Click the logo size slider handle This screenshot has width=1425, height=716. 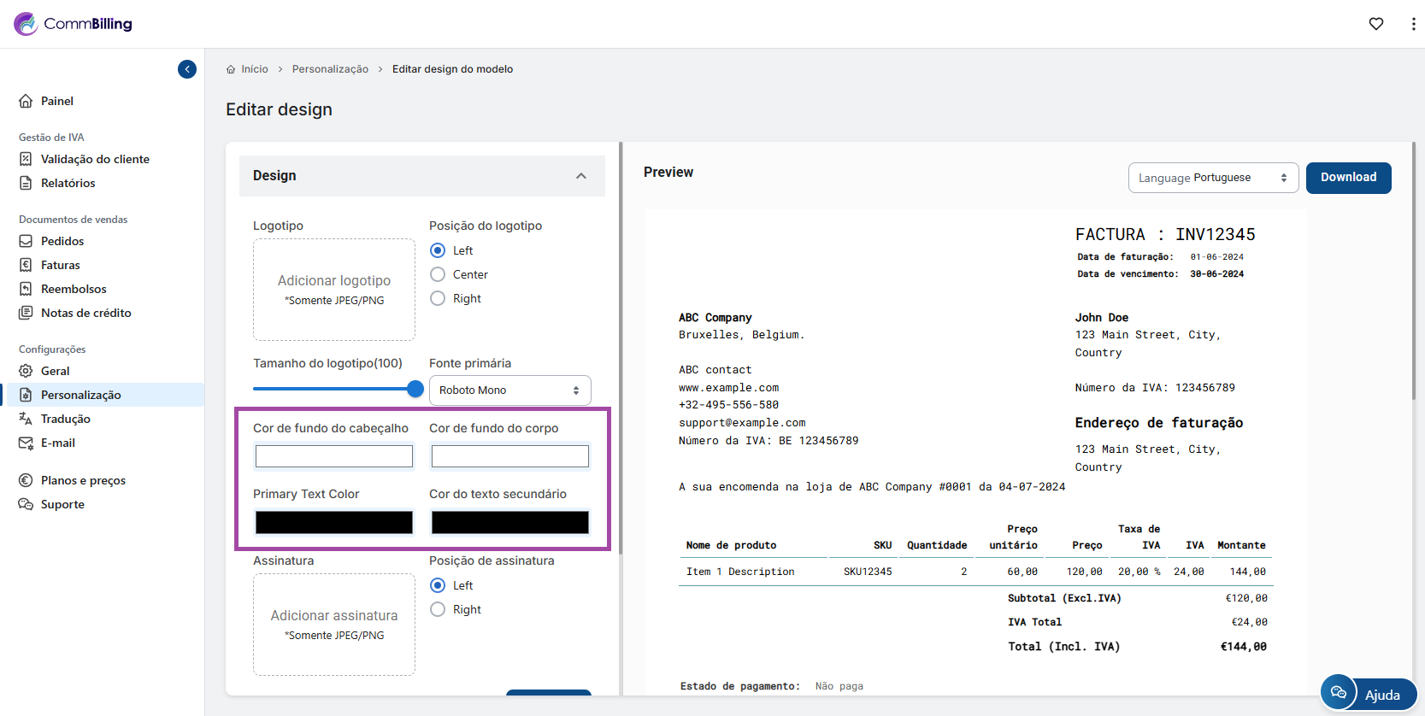tap(415, 389)
